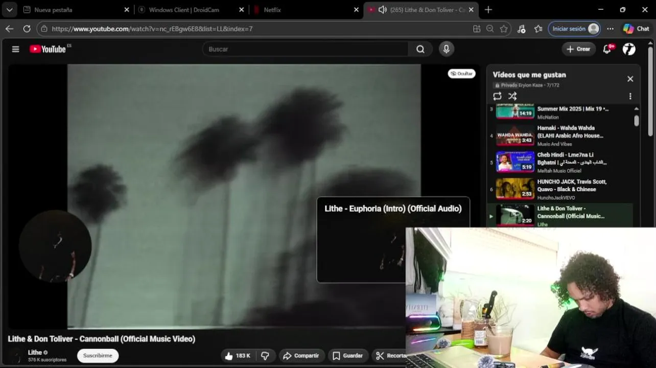Open the apps icon in the address bar
The width and height of the screenshot is (656, 368).
pos(477,29)
